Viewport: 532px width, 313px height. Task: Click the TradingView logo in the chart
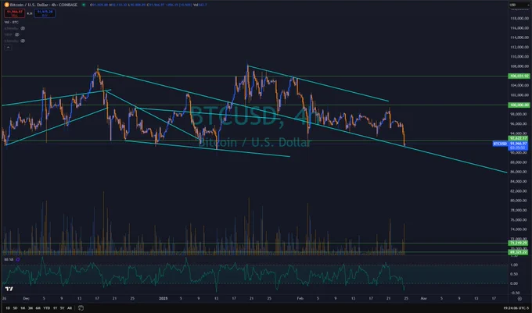[9, 289]
